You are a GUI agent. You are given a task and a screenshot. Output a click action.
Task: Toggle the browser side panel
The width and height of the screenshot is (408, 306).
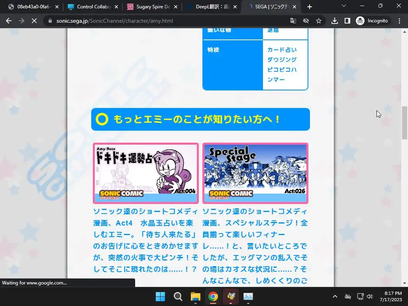(347, 21)
